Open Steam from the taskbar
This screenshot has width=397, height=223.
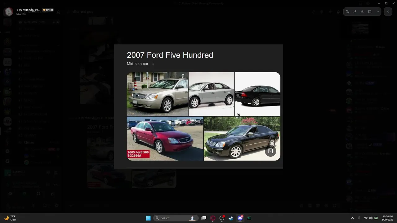pos(231,218)
